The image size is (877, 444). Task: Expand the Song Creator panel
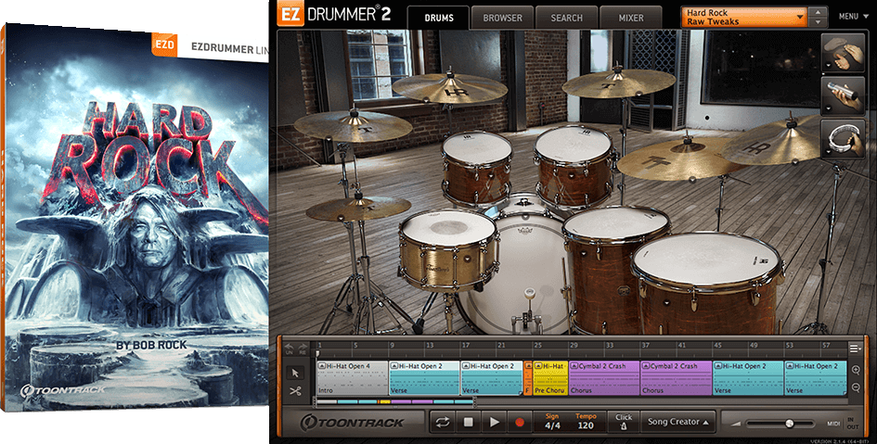[678, 422]
